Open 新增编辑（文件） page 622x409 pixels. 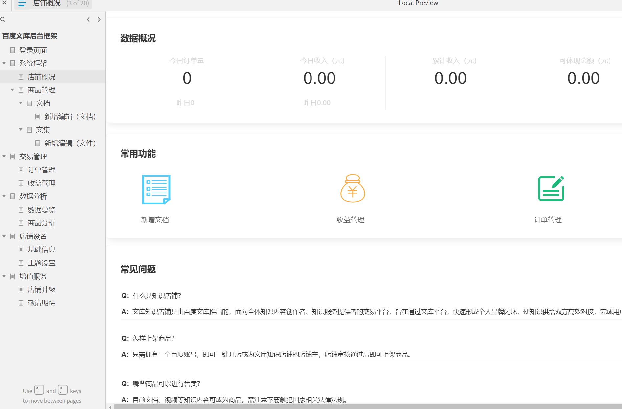(x=70, y=143)
